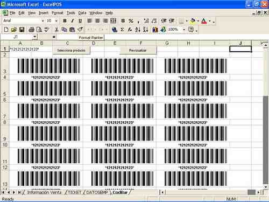Click the AutoSum icon
The image size is (269, 202).
point(123,30)
